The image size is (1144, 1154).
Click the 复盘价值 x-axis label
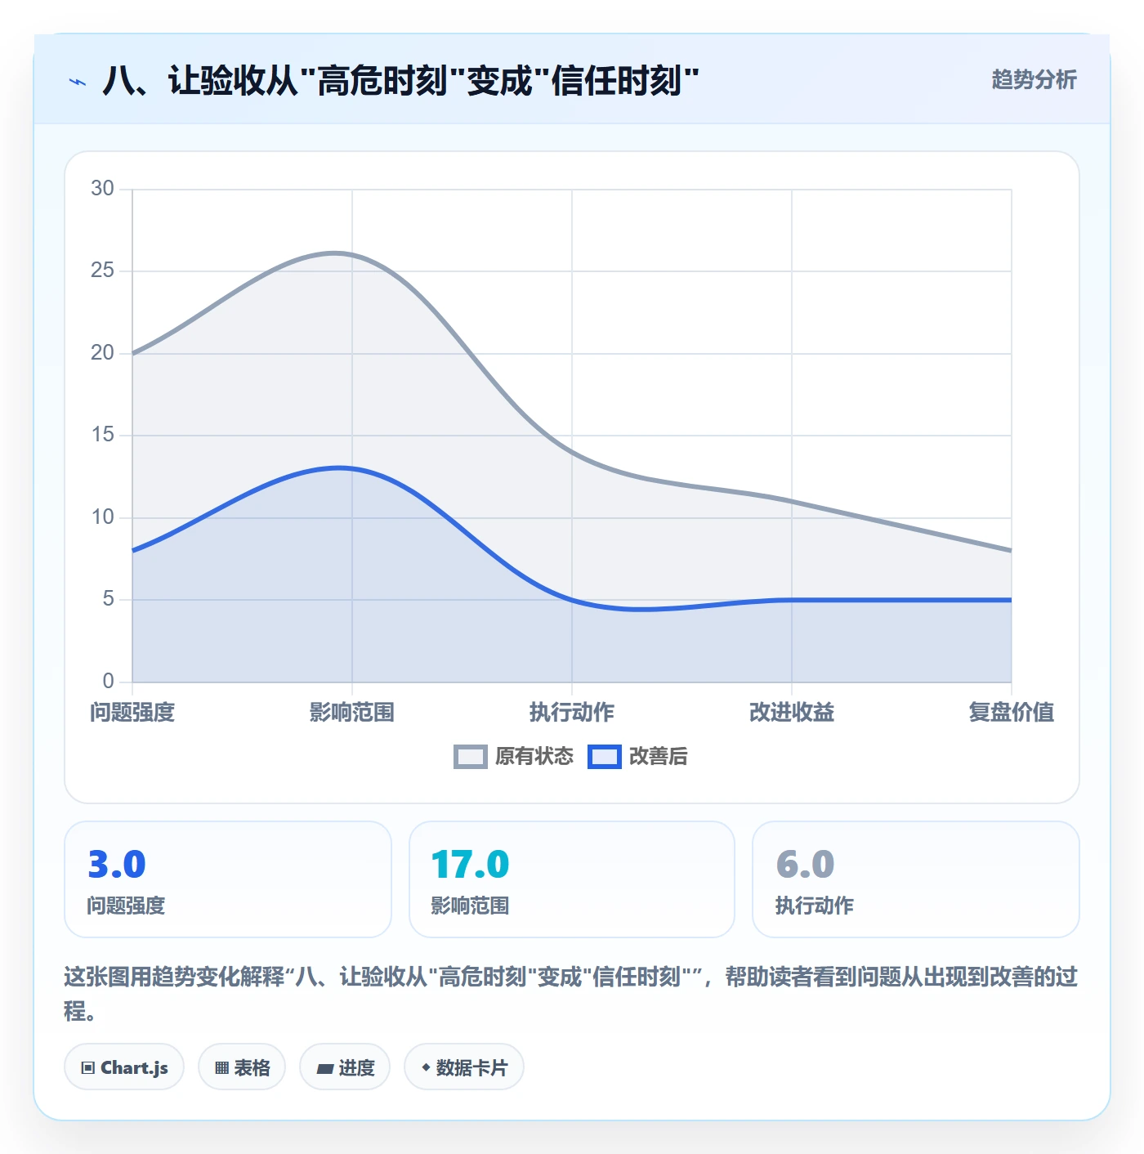click(x=1012, y=712)
